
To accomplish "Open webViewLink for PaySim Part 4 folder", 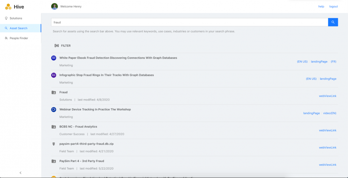I will (327, 165).
